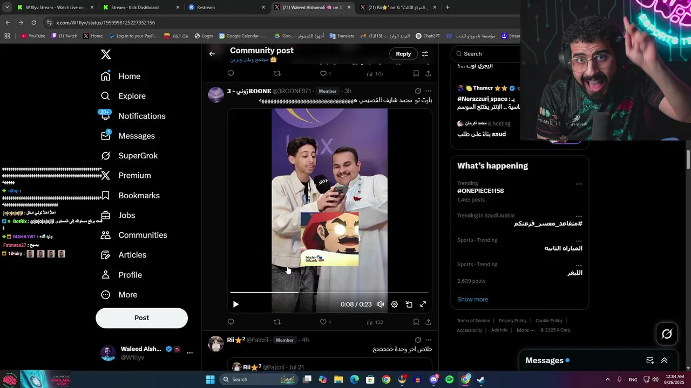Click the X logo in the sidebar
Image resolution: width=691 pixels, height=388 pixels.
tap(106, 54)
